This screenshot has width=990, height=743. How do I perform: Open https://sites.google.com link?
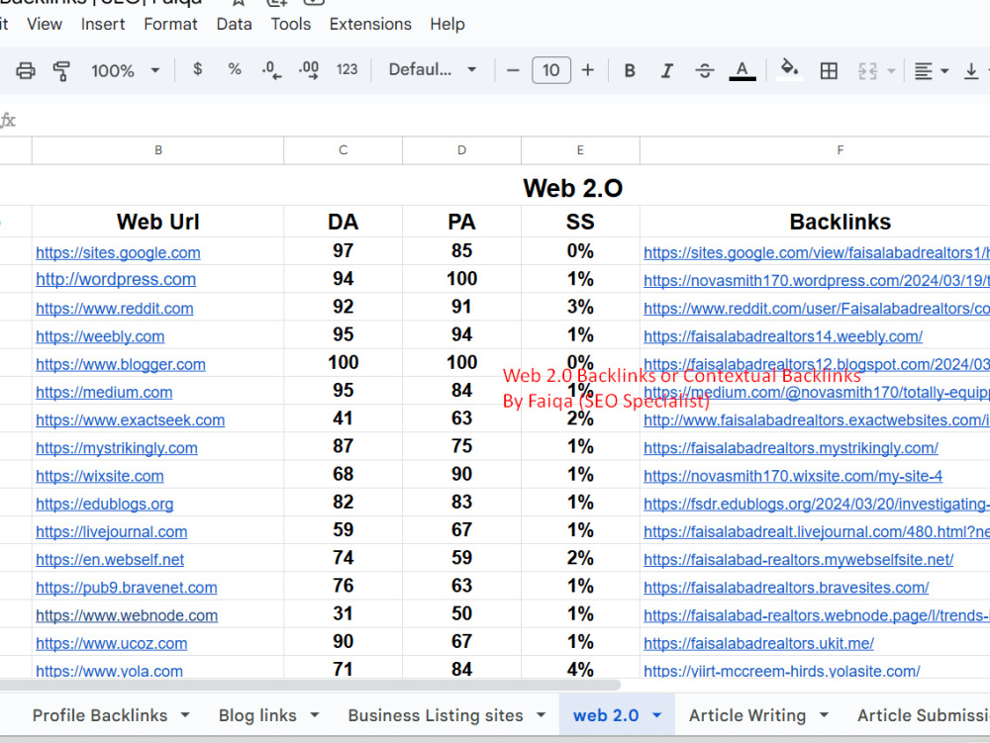click(x=118, y=253)
